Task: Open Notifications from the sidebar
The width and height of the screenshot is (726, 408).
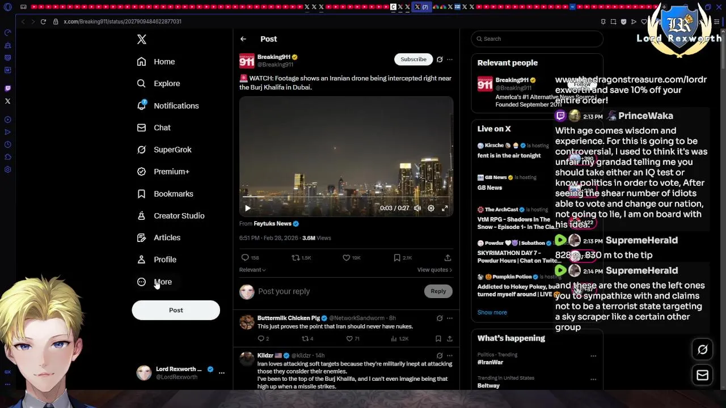Action: coord(168,106)
